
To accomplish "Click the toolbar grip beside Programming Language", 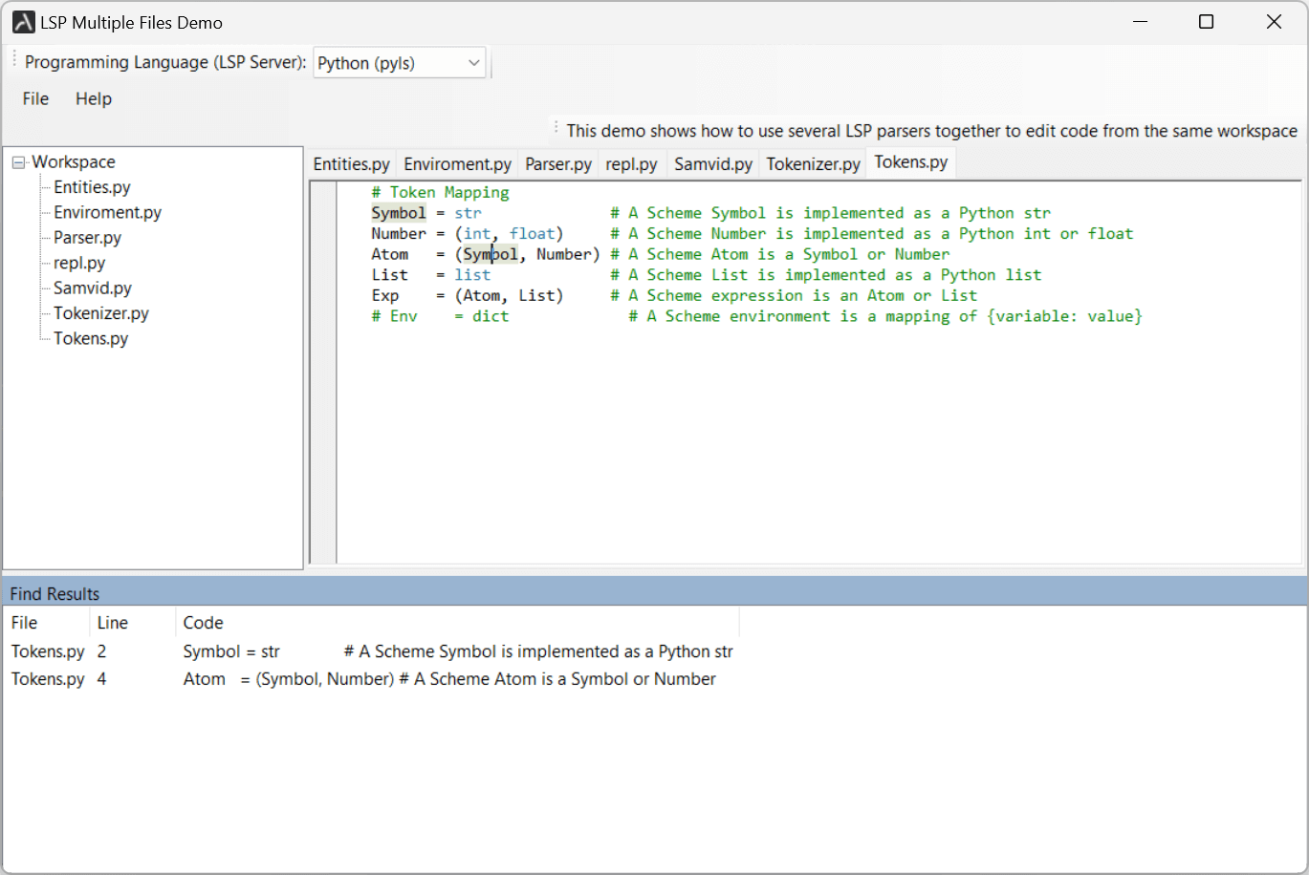I will pyautogui.click(x=14, y=61).
